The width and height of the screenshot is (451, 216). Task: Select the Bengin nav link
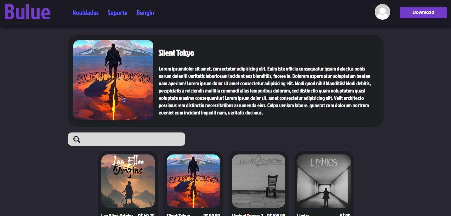point(145,13)
